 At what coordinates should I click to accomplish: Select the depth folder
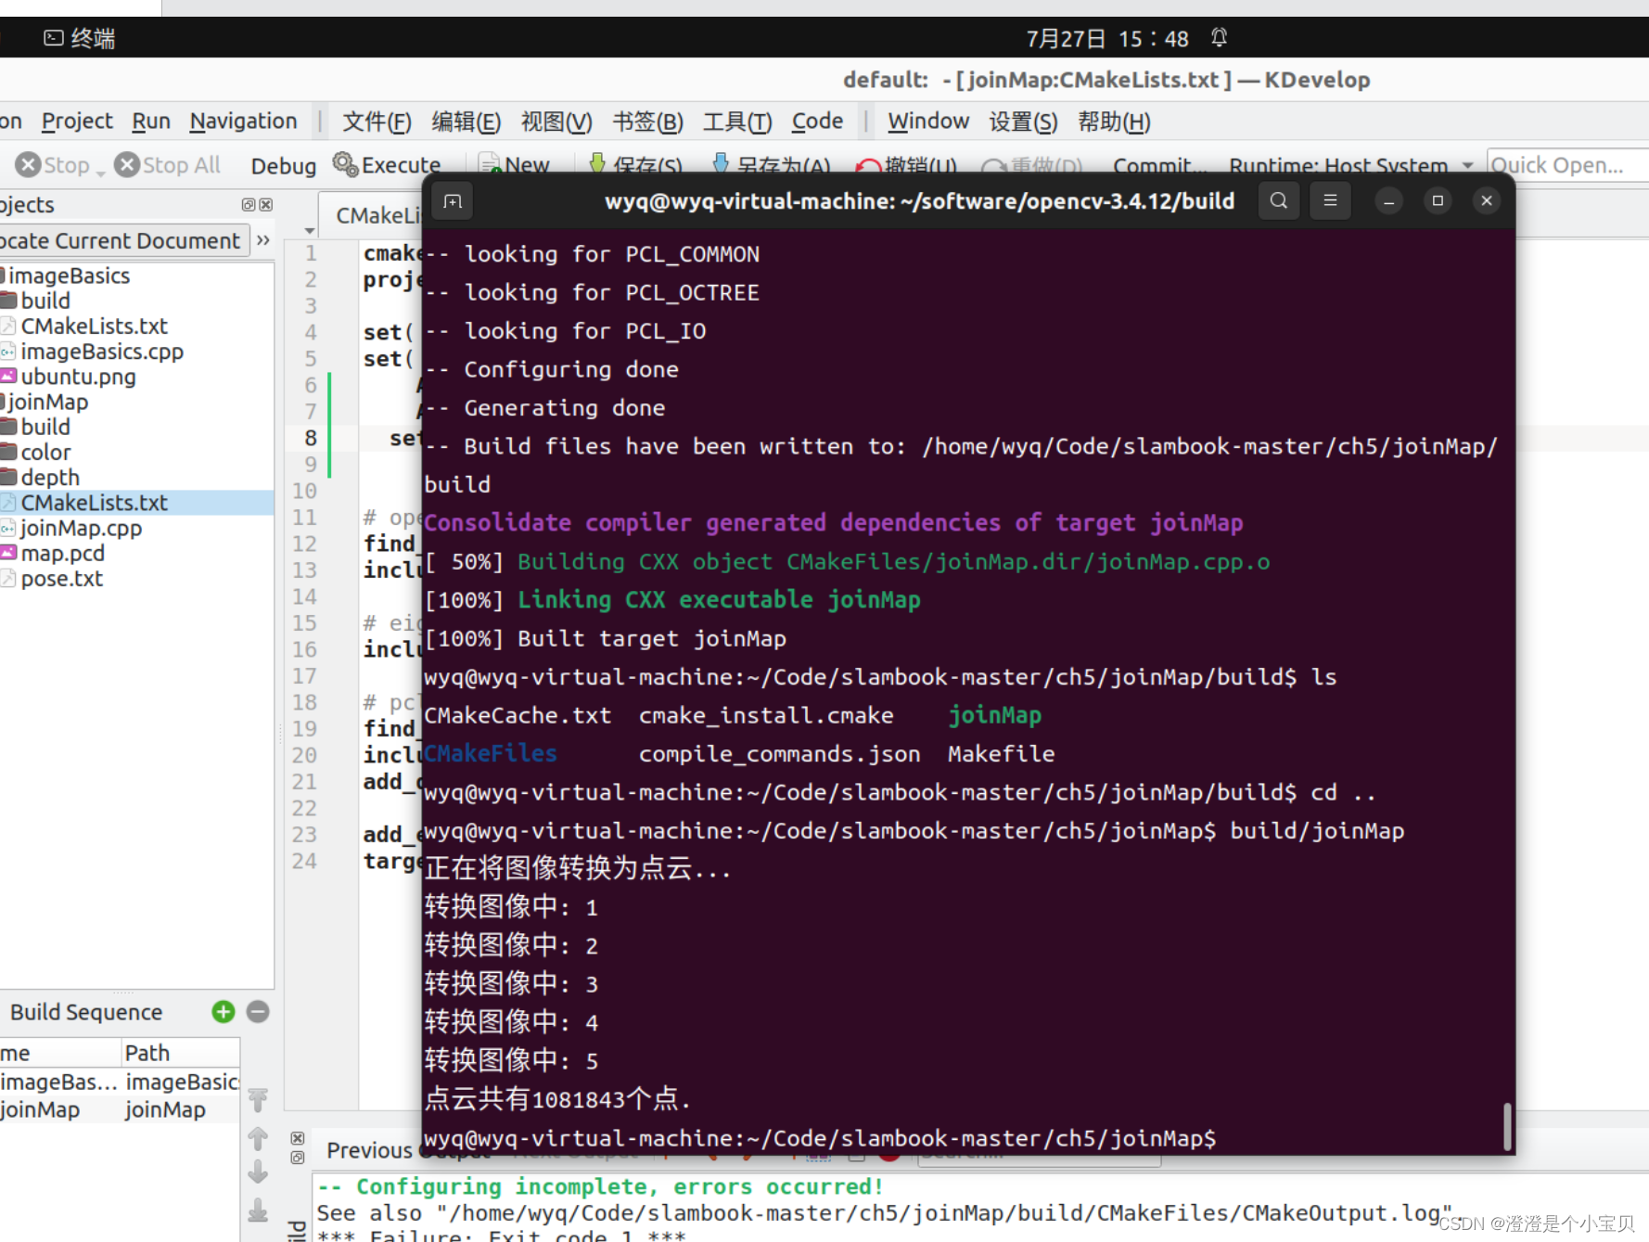[50, 478]
